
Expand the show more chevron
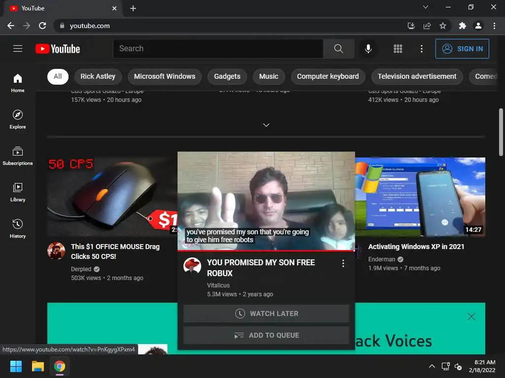coord(266,125)
